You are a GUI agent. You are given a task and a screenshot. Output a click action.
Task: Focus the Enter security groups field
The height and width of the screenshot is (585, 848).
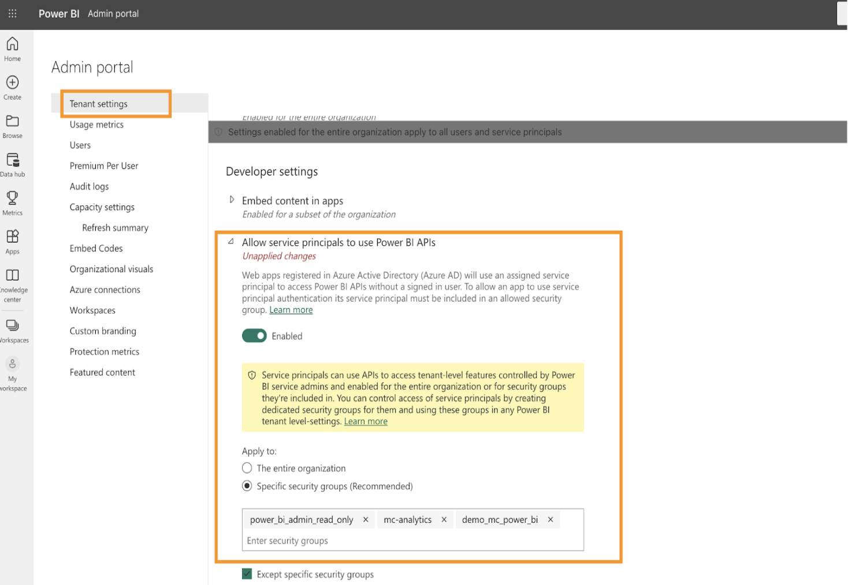(412, 541)
